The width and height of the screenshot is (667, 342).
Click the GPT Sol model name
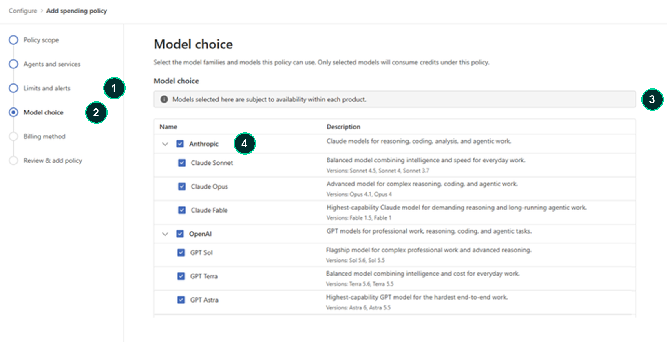[x=201, y=252]
